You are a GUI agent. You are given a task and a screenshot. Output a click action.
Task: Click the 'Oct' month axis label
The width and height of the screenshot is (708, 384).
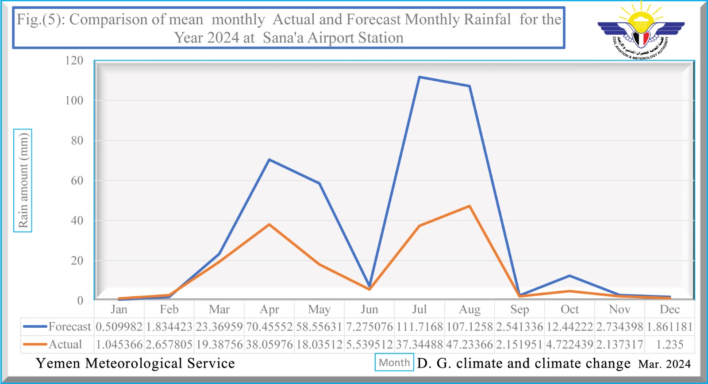coord(569,309)
